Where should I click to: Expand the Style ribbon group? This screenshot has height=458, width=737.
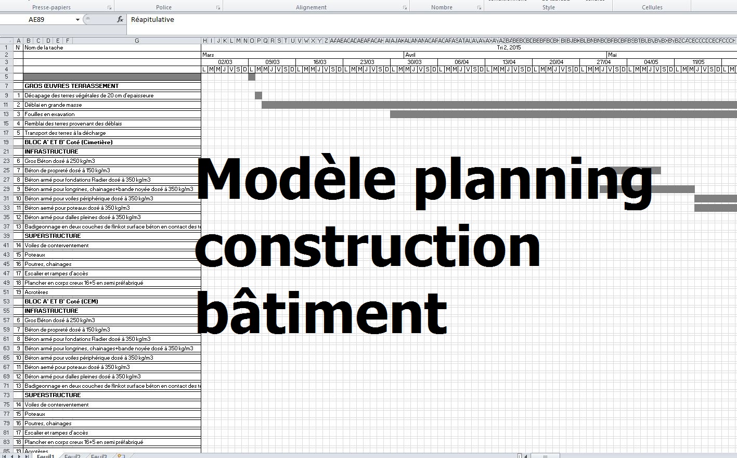(549, 8)
